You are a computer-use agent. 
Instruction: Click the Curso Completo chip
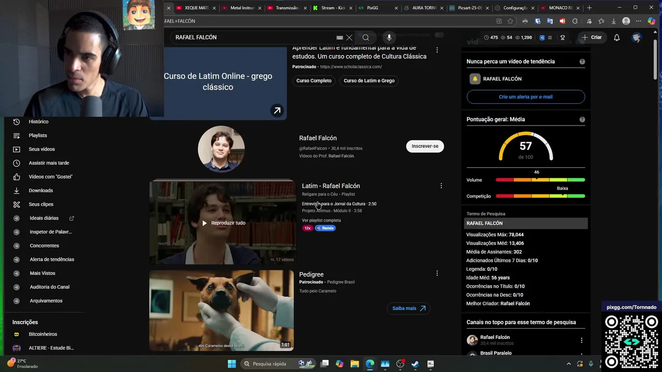pos(314,81)
